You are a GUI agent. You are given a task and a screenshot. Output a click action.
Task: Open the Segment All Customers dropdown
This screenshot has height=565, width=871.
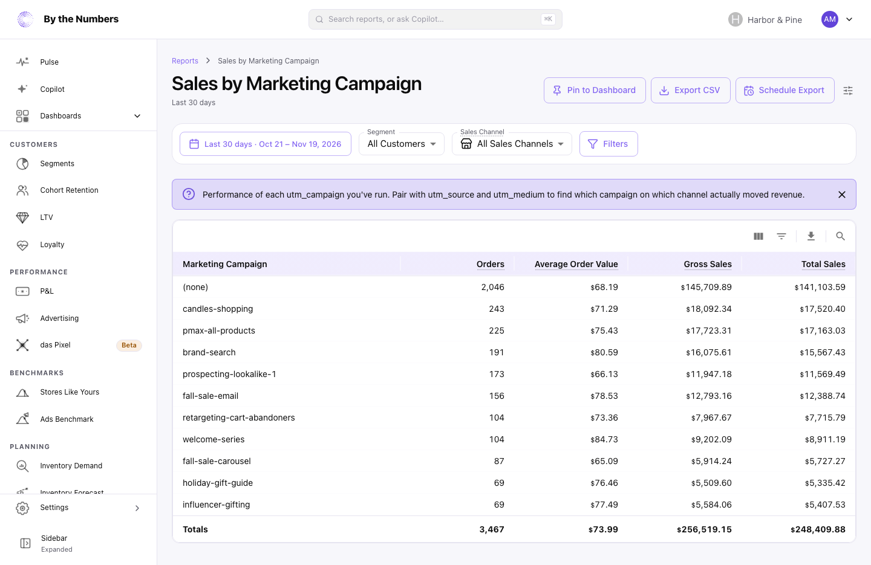402,144
